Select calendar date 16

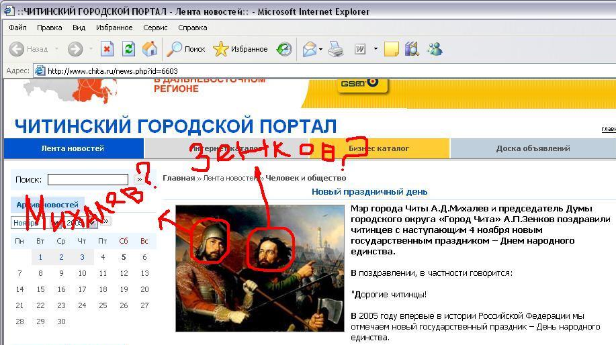(61, 289)
